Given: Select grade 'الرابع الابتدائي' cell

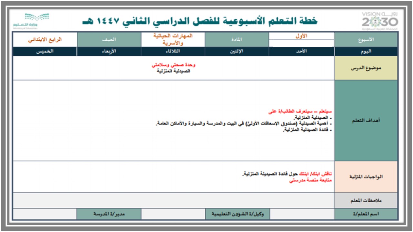Looking at the screenshot, I should 45,39.
